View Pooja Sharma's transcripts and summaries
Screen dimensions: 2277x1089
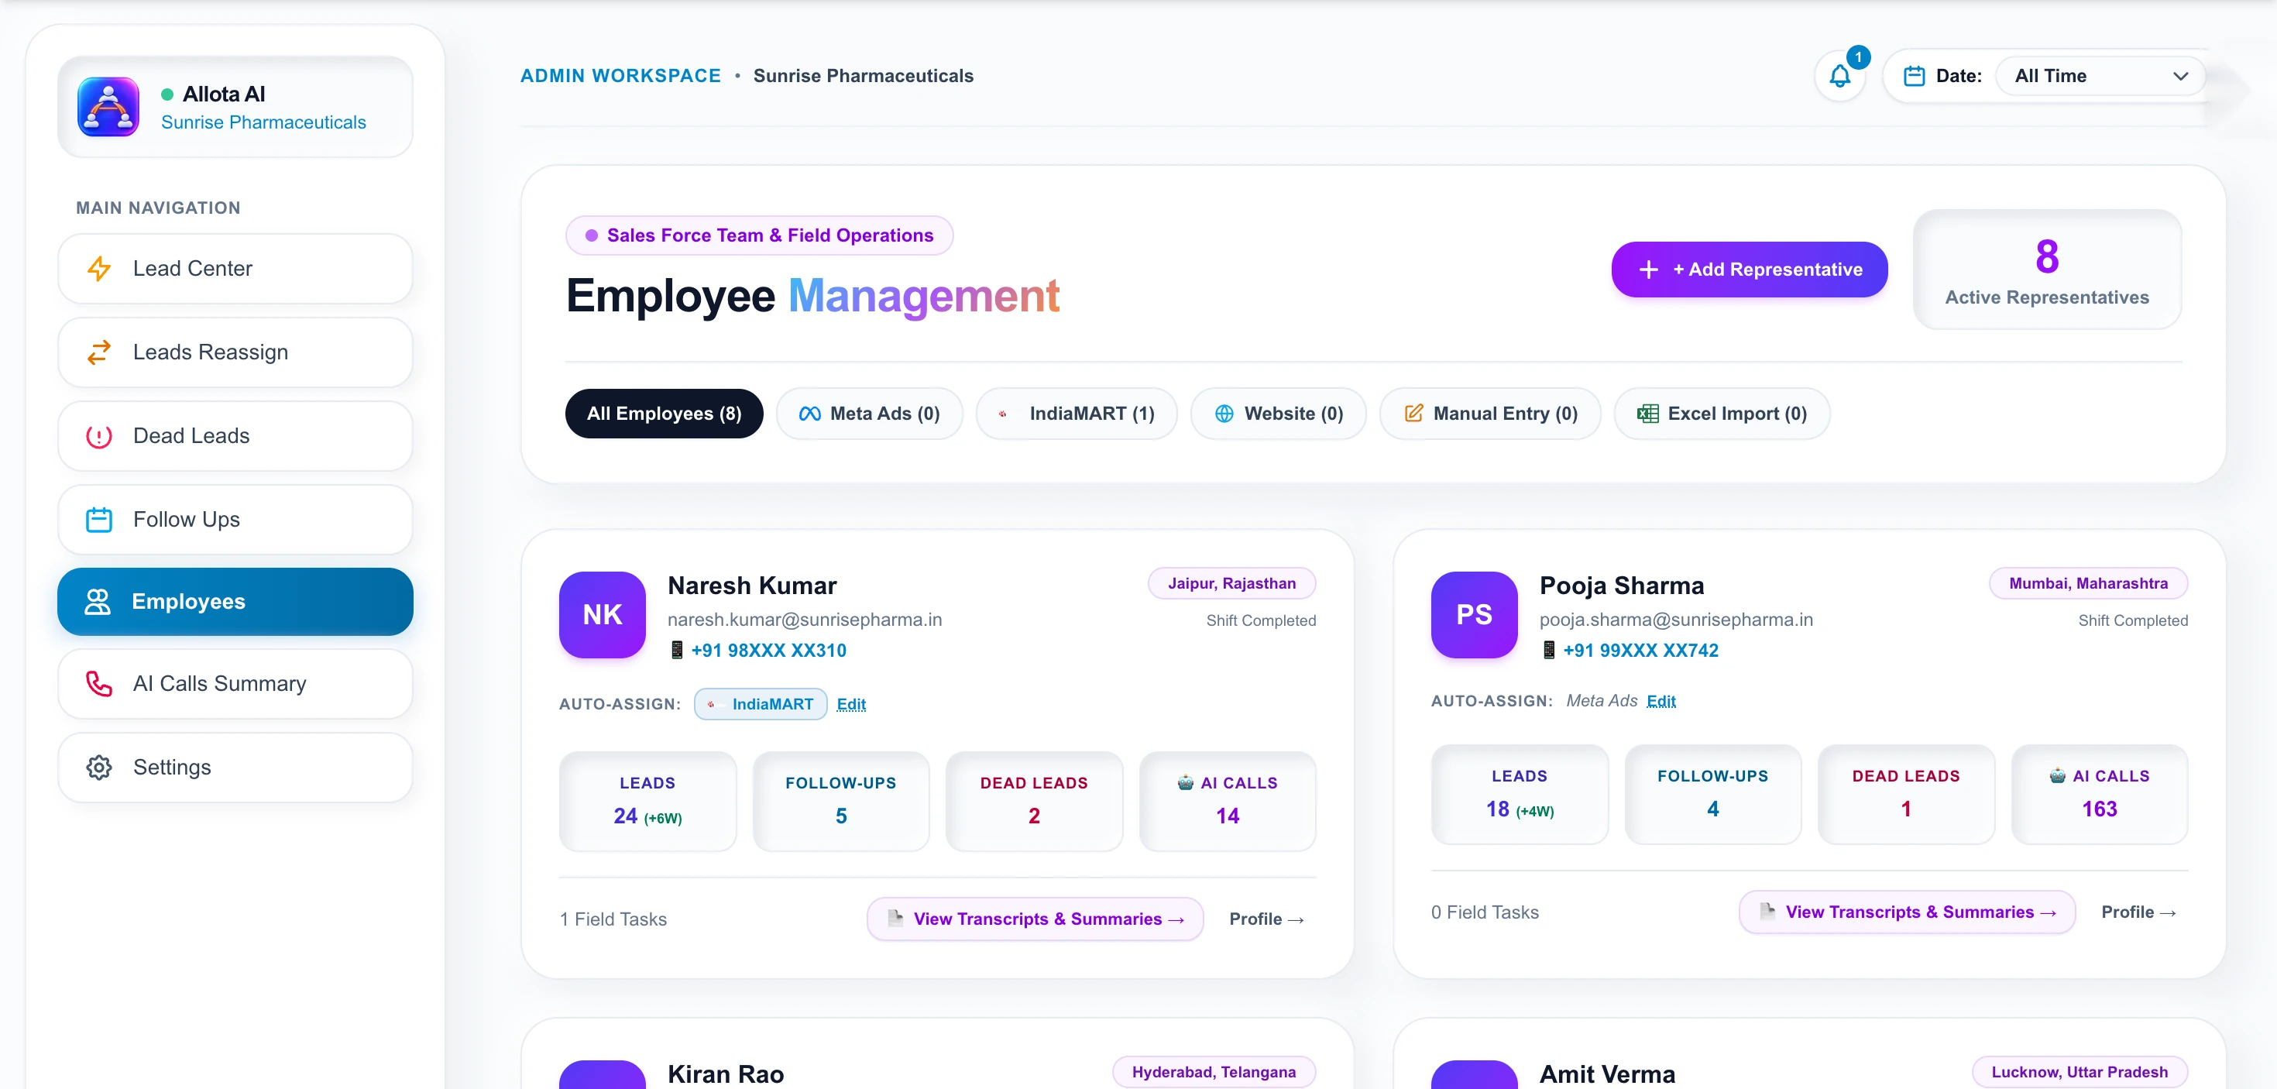[1907, 912]
